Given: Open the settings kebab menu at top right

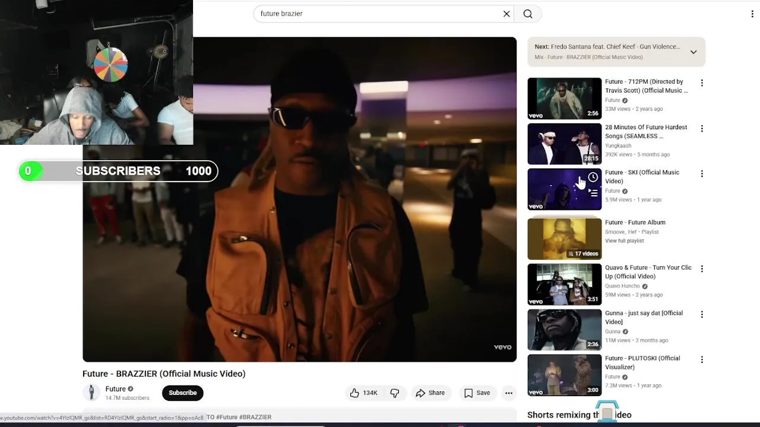Looking at the screenshot, I should pos(752,14).
